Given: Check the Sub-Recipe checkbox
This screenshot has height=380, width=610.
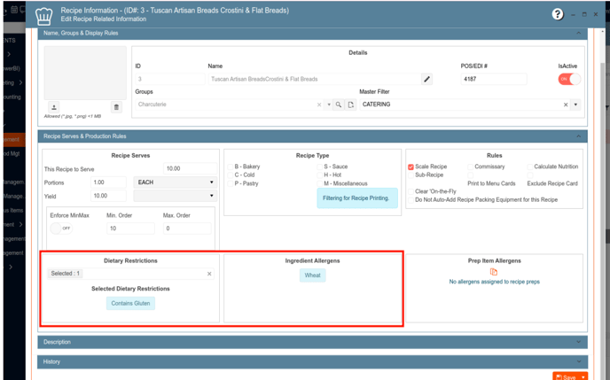Looking at the screenshot, I should (411, 175).
